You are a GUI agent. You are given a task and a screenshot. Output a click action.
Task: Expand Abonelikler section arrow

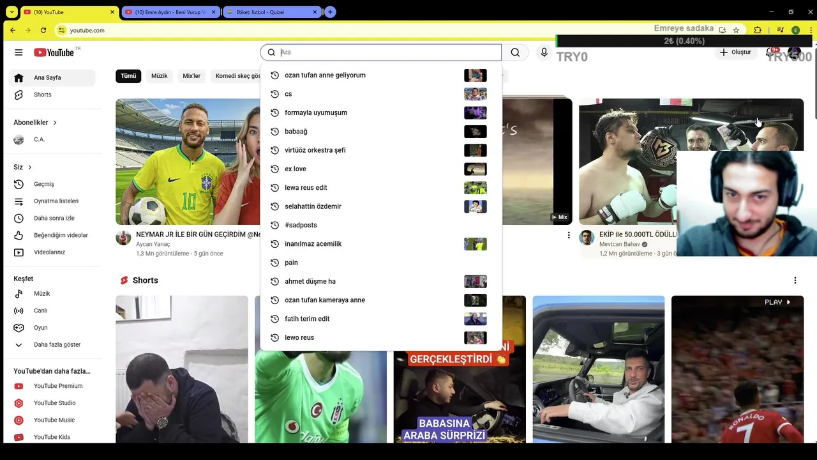click(55, 123)
